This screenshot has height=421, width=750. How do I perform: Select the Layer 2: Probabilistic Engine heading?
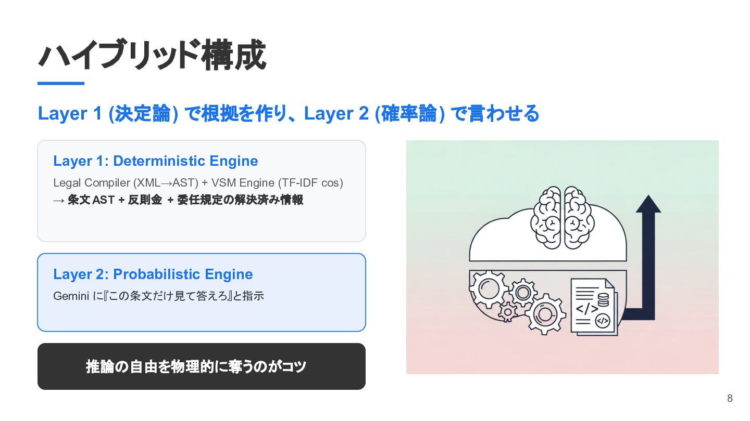(x=153, y=274)
